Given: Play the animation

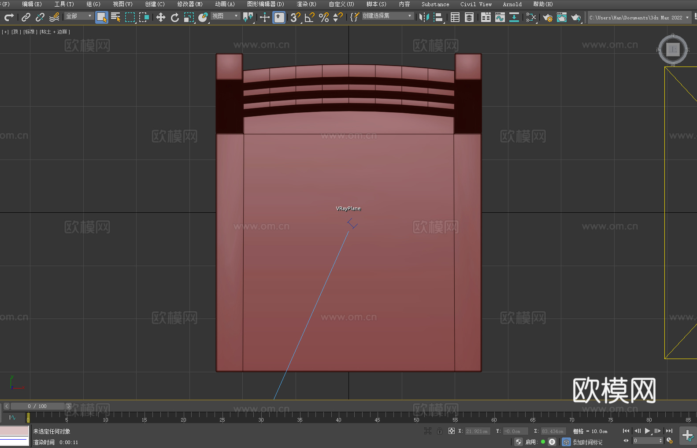Looking at the screenshot, I should pyautogui.click(x=648, y=431).
